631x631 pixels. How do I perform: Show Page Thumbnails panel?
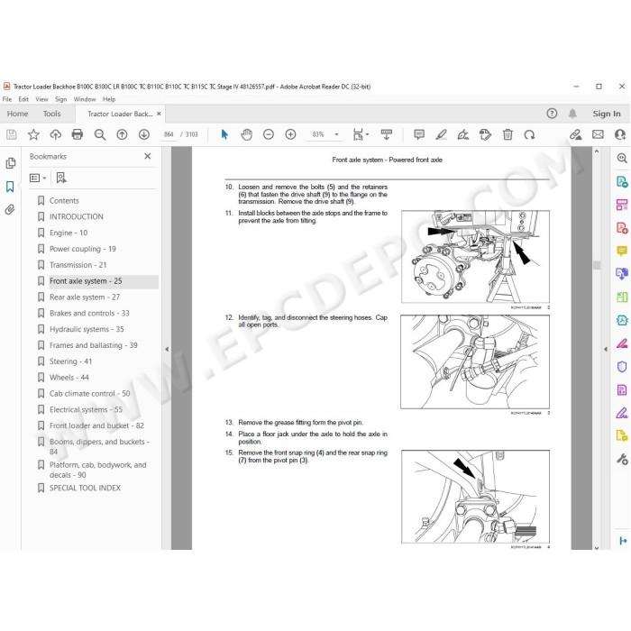tap(11, 163)
